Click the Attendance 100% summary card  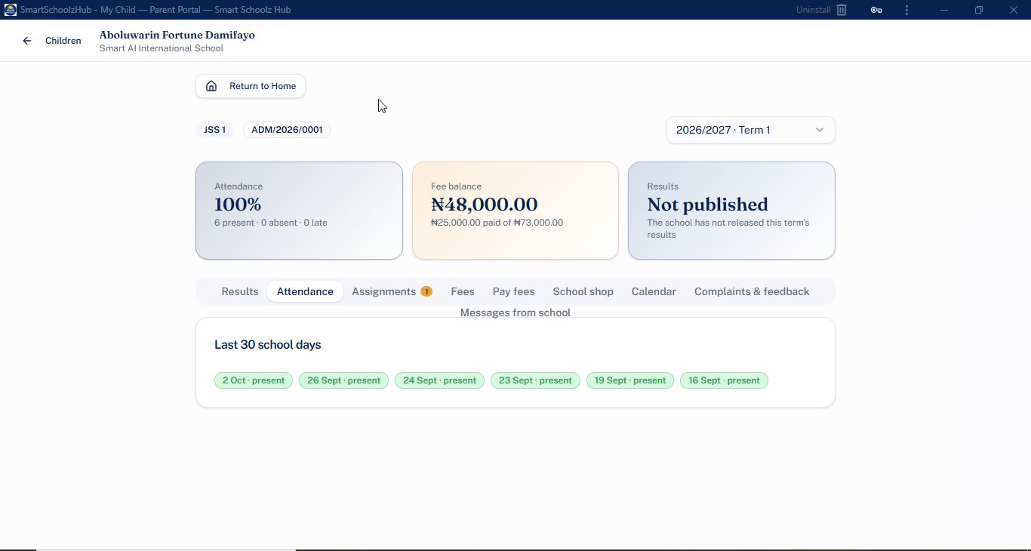(299, 211)
